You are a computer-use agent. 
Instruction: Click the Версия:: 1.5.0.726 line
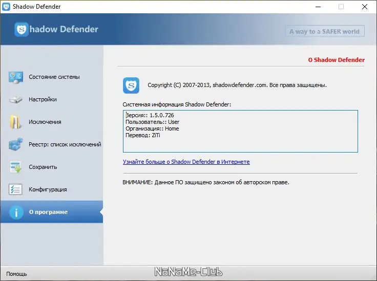(x=150, y=115)
